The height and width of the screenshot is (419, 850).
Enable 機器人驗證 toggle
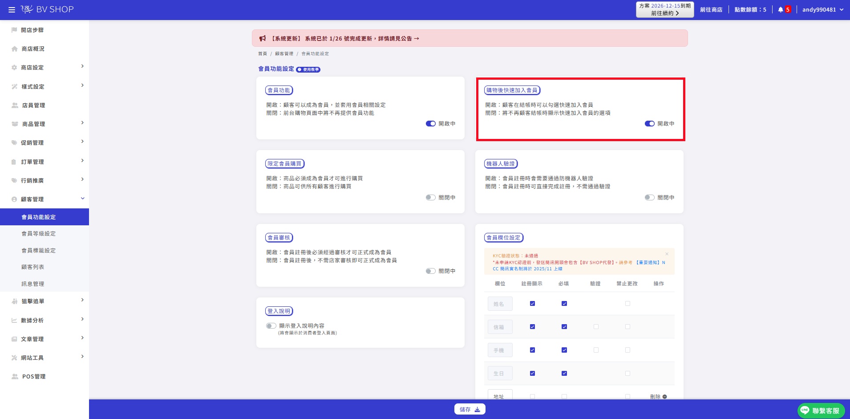pyautogui.click(x=649, y=197)
